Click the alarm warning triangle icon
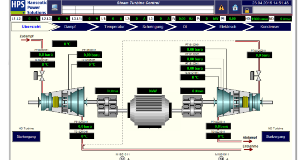Viewport: 307px width, 160px height. [220, 8]
